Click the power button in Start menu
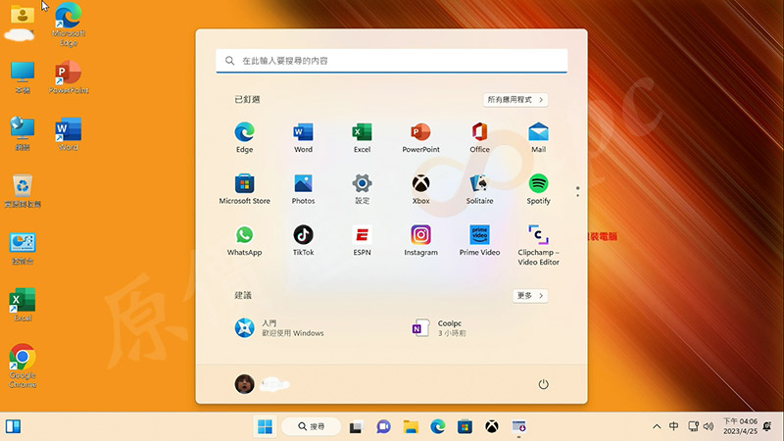Viewport: 784px width, 441px height. pos(543,384)
